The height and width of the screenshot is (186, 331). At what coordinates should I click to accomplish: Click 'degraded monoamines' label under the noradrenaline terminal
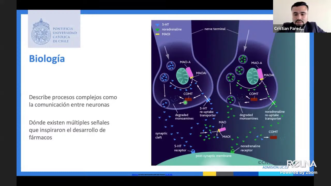(249, 117)
